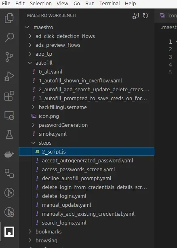
Task: Open accept_autogenerated_password.yaml
Action: [86, 160]
